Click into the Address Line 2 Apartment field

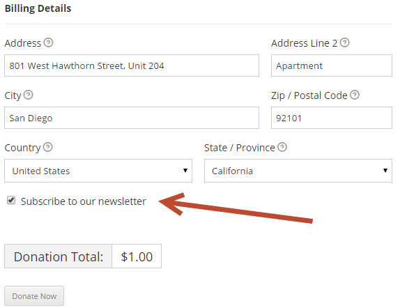click(332, 66)
